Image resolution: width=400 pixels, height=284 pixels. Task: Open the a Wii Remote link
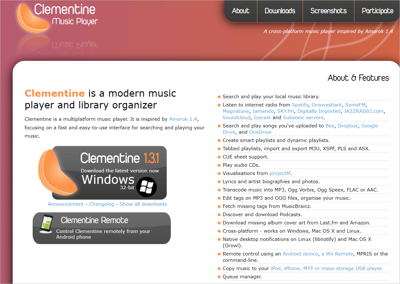(337, 254)
